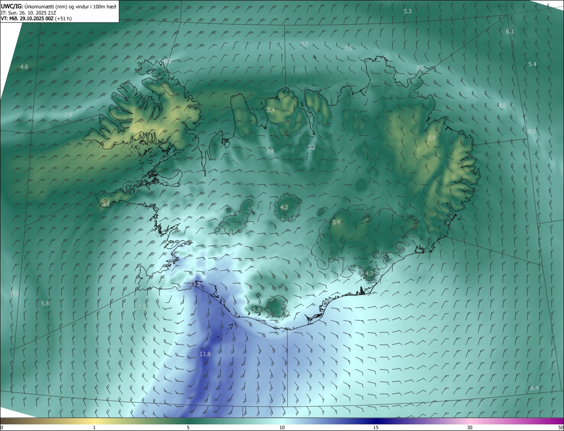Click the 0 tick on the color scale

click(2, 428)
